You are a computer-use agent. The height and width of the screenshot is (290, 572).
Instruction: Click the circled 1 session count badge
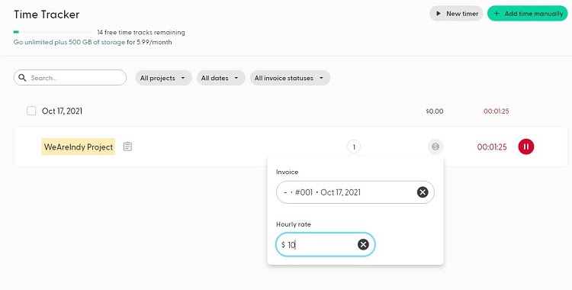click(x=354, y=147)
